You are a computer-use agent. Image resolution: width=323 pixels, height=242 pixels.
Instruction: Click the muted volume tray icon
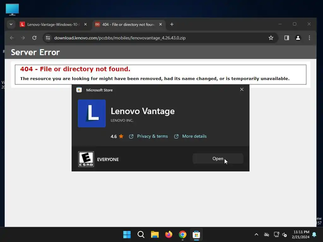pyautogui.click(x=285, y=234)
